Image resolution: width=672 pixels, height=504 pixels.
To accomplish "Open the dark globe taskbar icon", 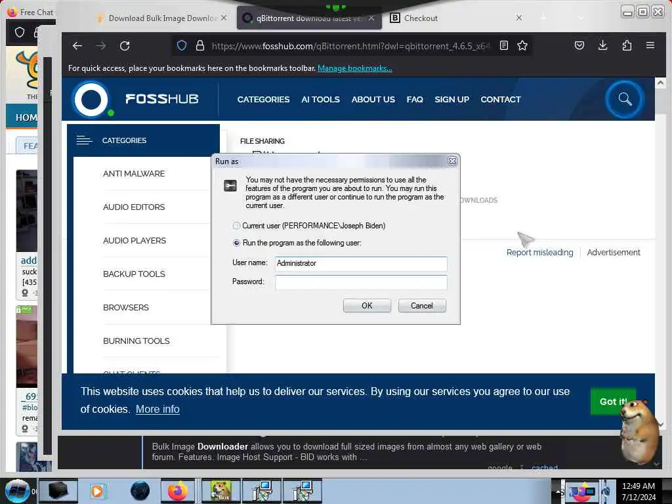I will (140, 491).
